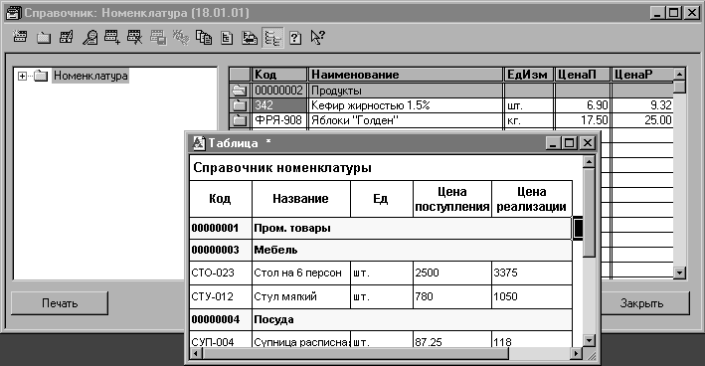
Task: Click the Печать button
Action: [x=60, y=303]
